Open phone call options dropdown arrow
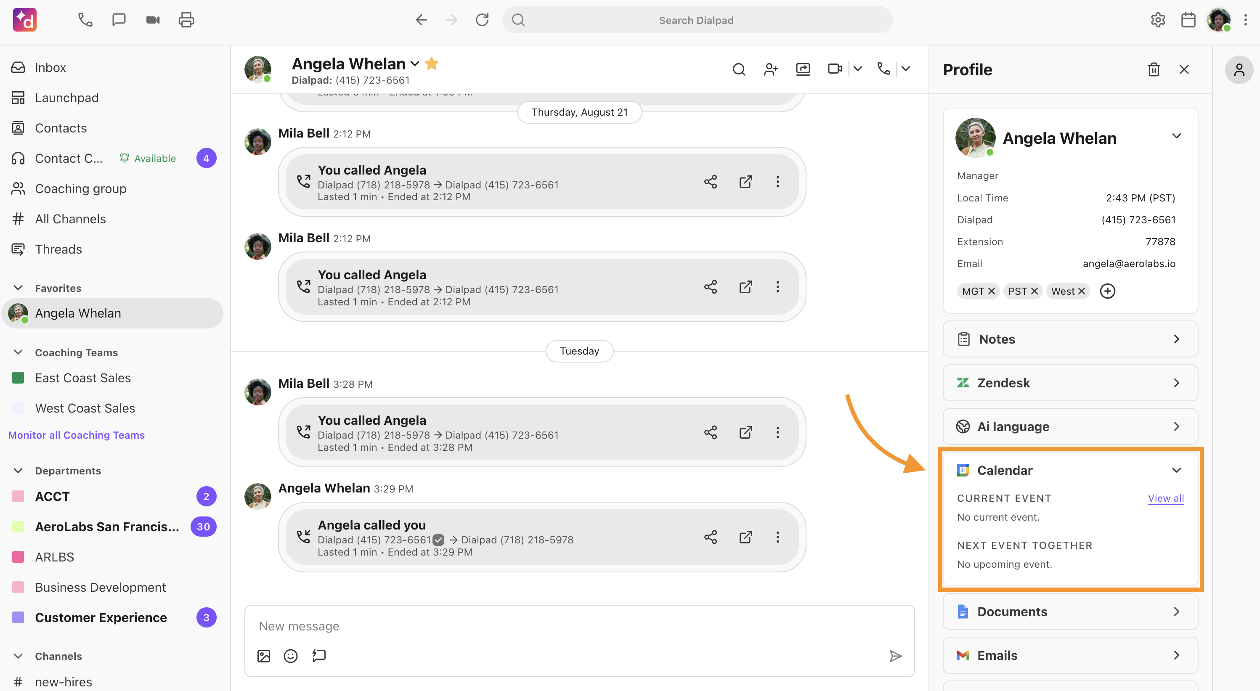This screenshot has height=691, width=1260. 906,69
